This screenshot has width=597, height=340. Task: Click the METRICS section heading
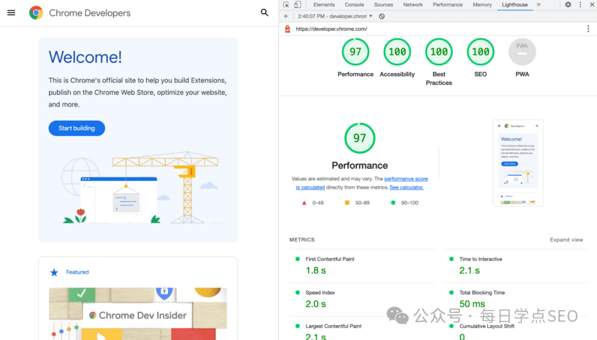point(302,240)
